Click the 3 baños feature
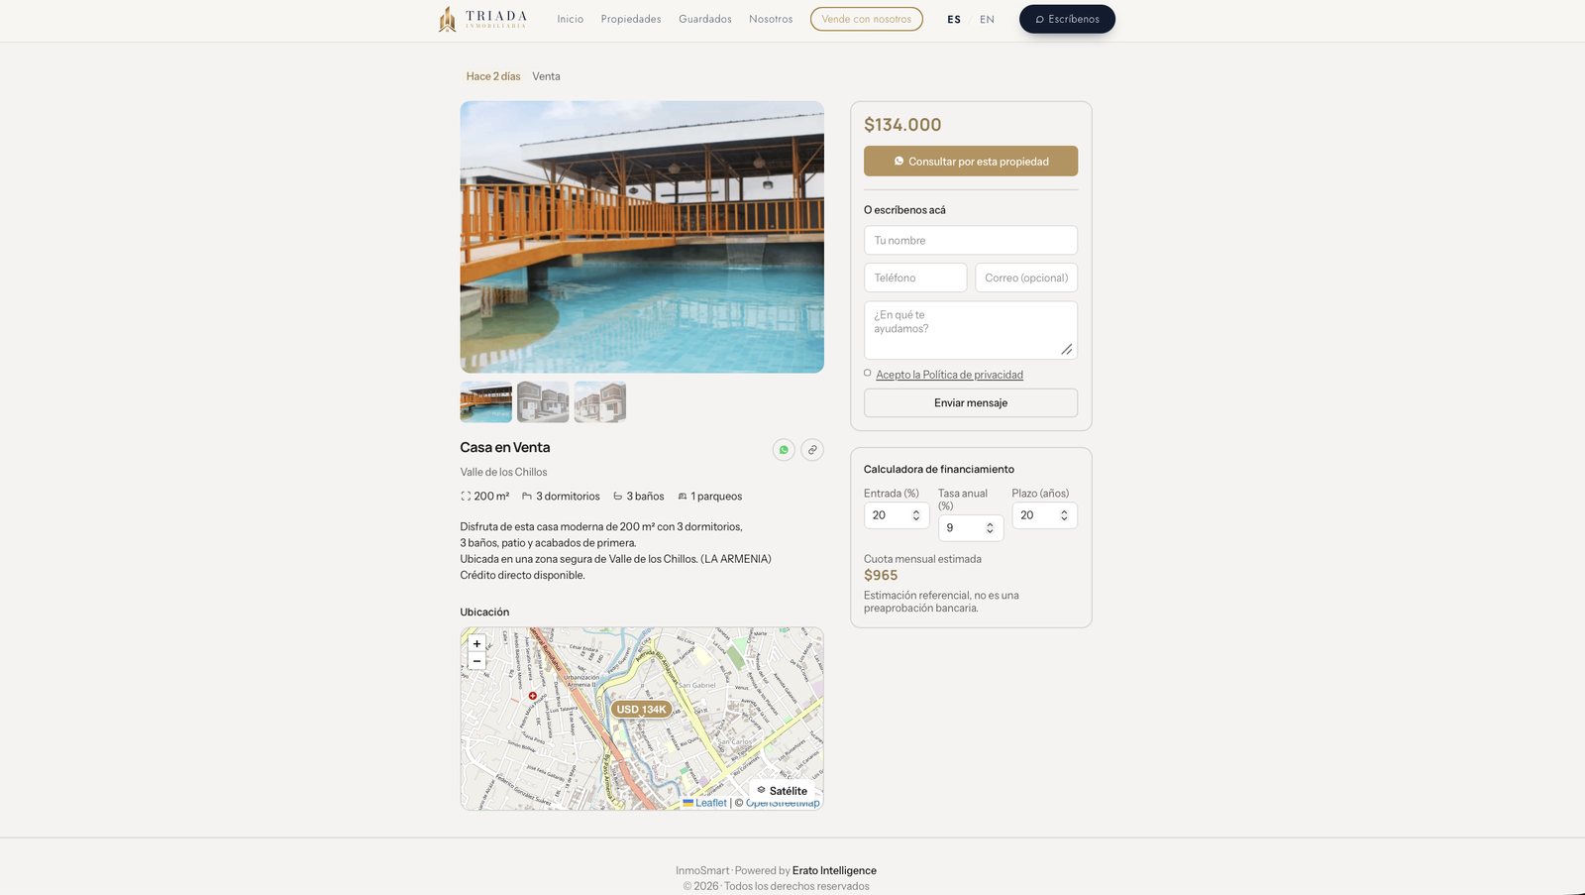 click(638, 497)
